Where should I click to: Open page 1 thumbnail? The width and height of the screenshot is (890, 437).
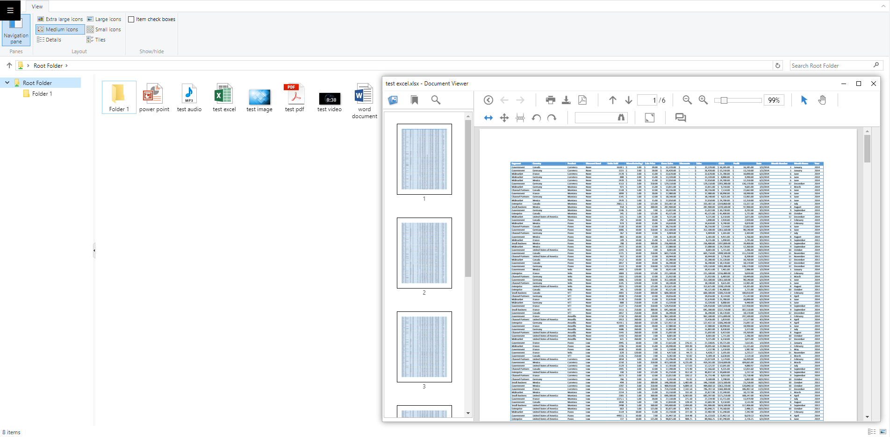click(x=424, y=159)
